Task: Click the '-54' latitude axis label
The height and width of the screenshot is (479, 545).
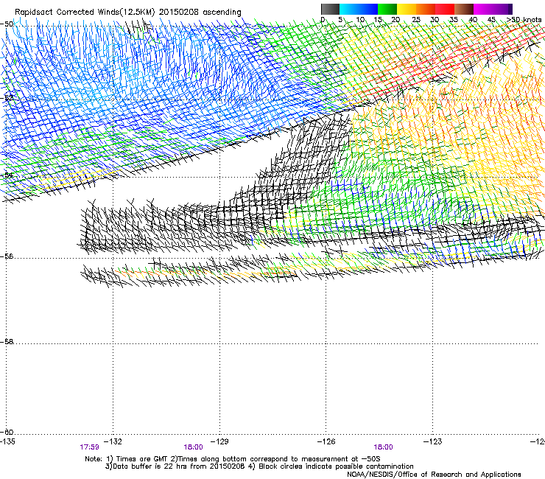Action: 7,175
